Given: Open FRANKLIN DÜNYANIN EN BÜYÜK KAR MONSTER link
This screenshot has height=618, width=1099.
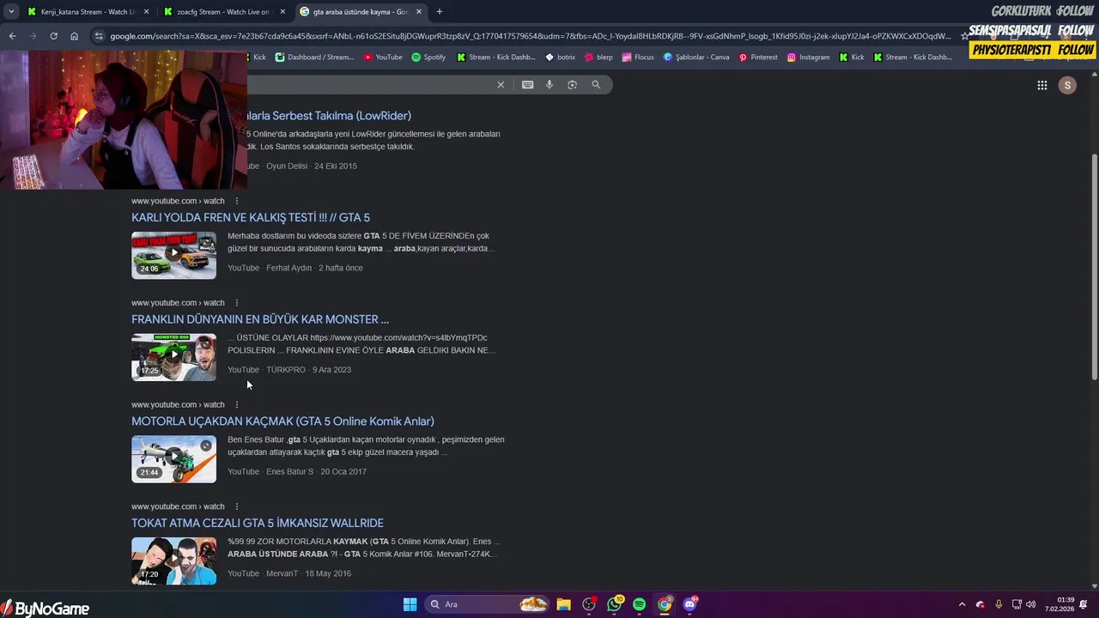Looking at the screenshot, I should coord(260,319).
